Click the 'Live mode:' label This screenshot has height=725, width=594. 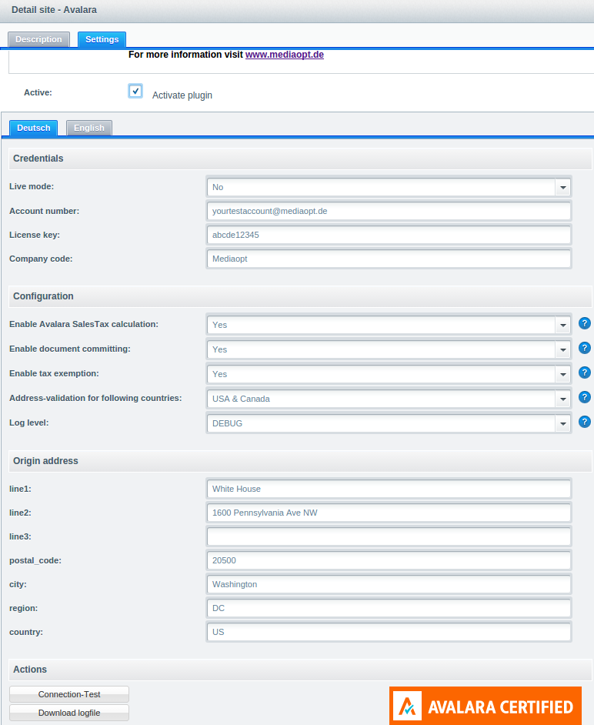[x=32, y=186]
